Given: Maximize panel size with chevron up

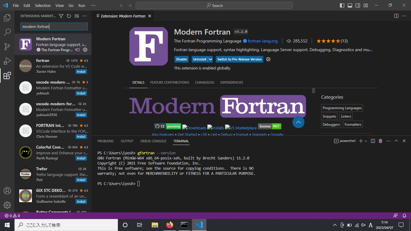Looking at the screenshot, I should click(396, 141).
